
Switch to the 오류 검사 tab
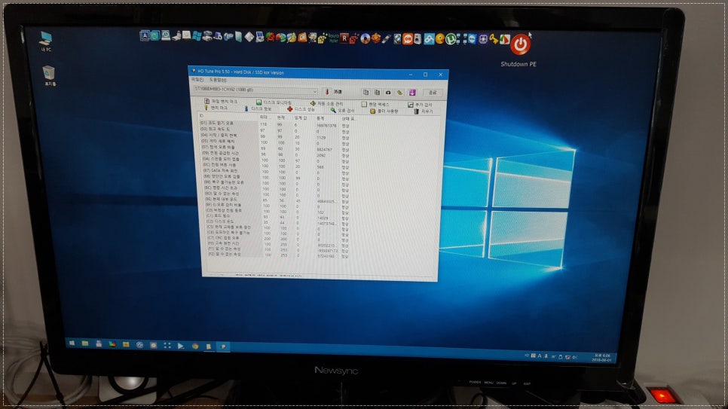[x=343, y=111]
